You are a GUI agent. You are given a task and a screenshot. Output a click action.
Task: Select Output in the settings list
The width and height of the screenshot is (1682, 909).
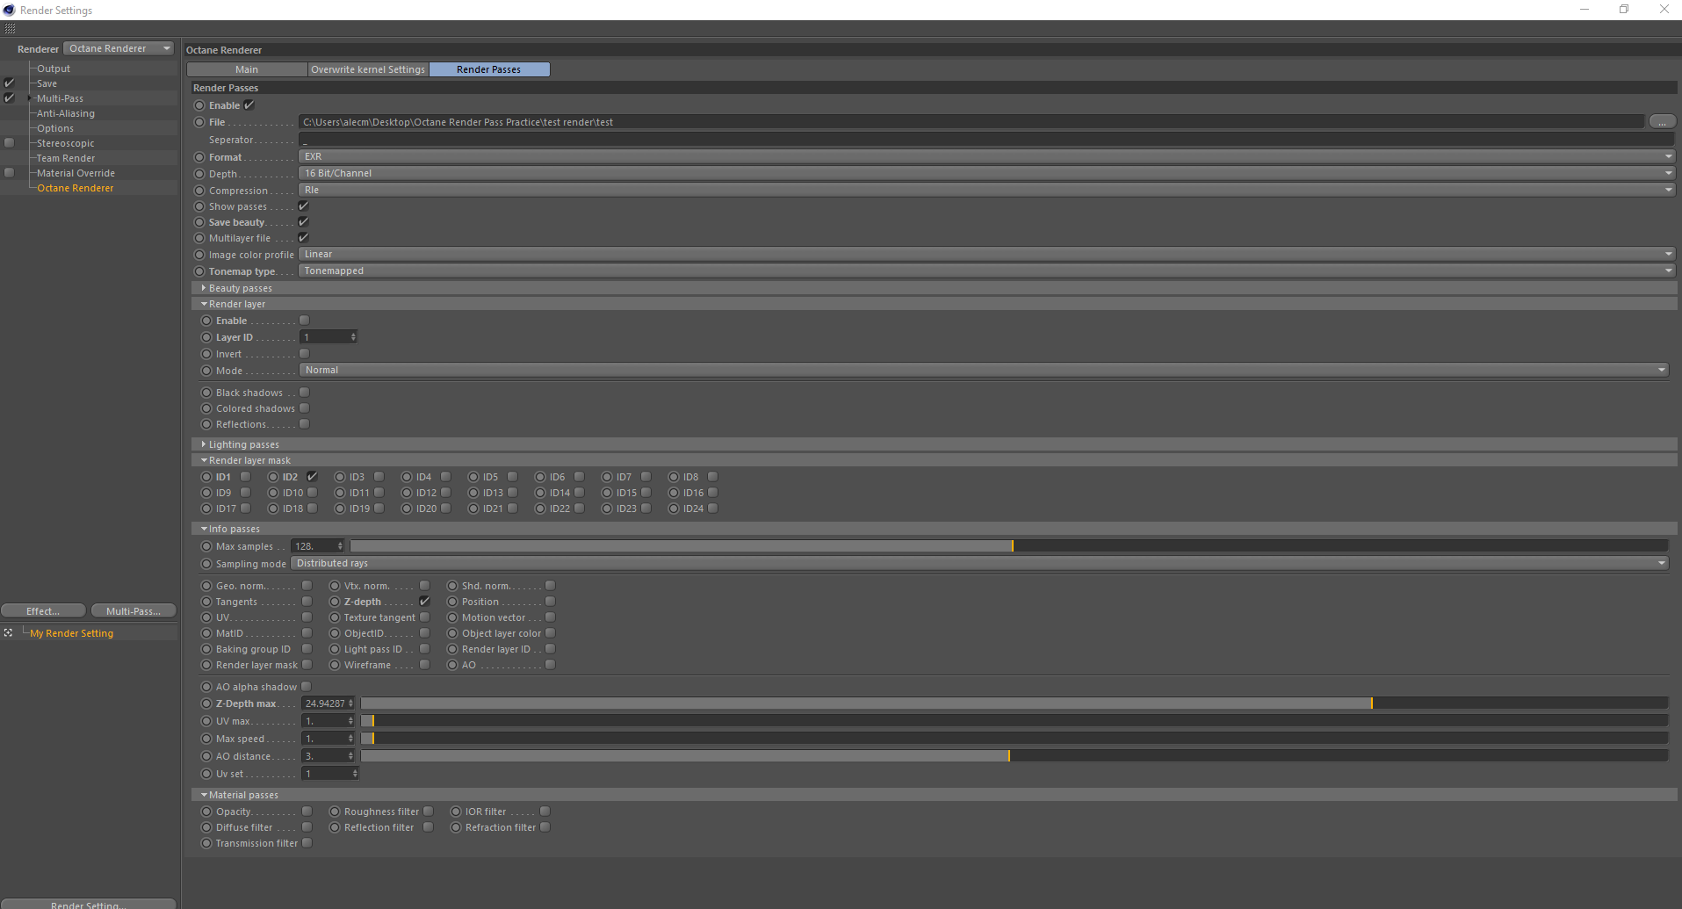[54, 69]
